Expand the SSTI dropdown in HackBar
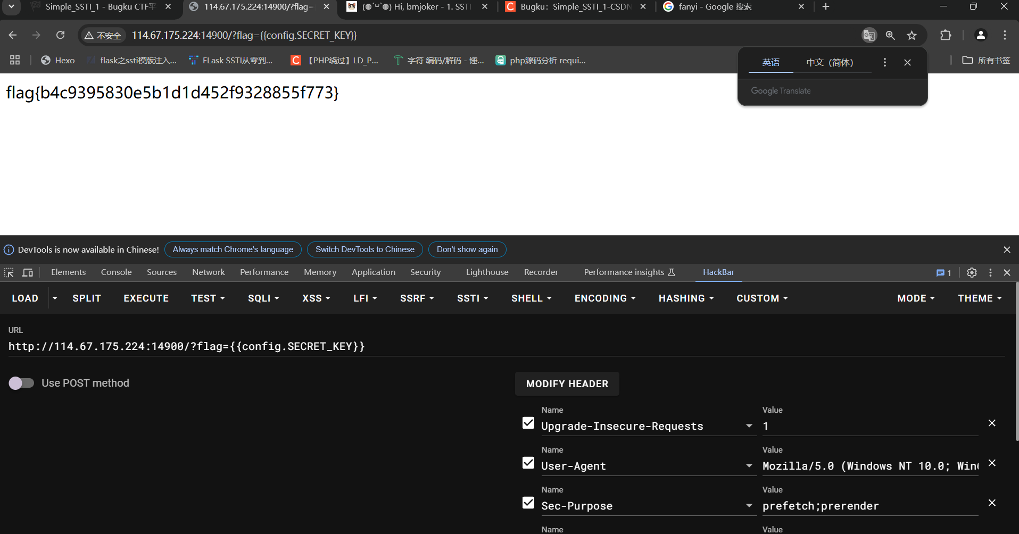Image resolution: width=1019 pixels, height=534 pixels. (473, 298)
